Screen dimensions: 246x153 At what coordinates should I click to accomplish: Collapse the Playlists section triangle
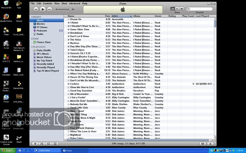click(32, 47)
